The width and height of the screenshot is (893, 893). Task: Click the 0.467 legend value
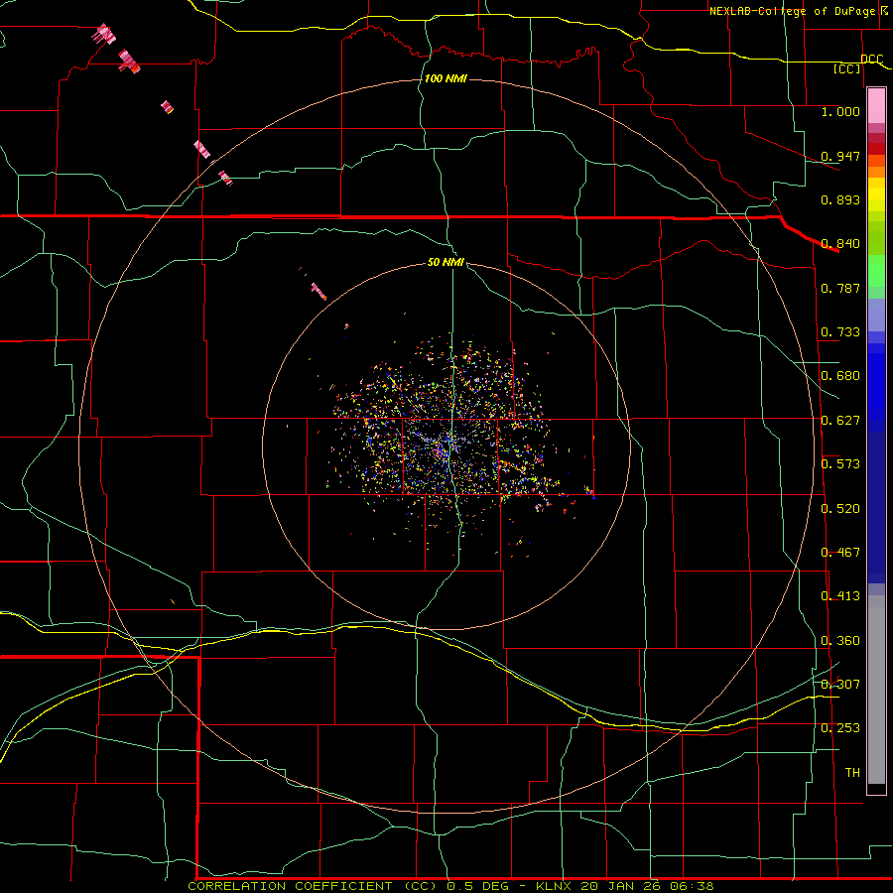pos(840,553)
